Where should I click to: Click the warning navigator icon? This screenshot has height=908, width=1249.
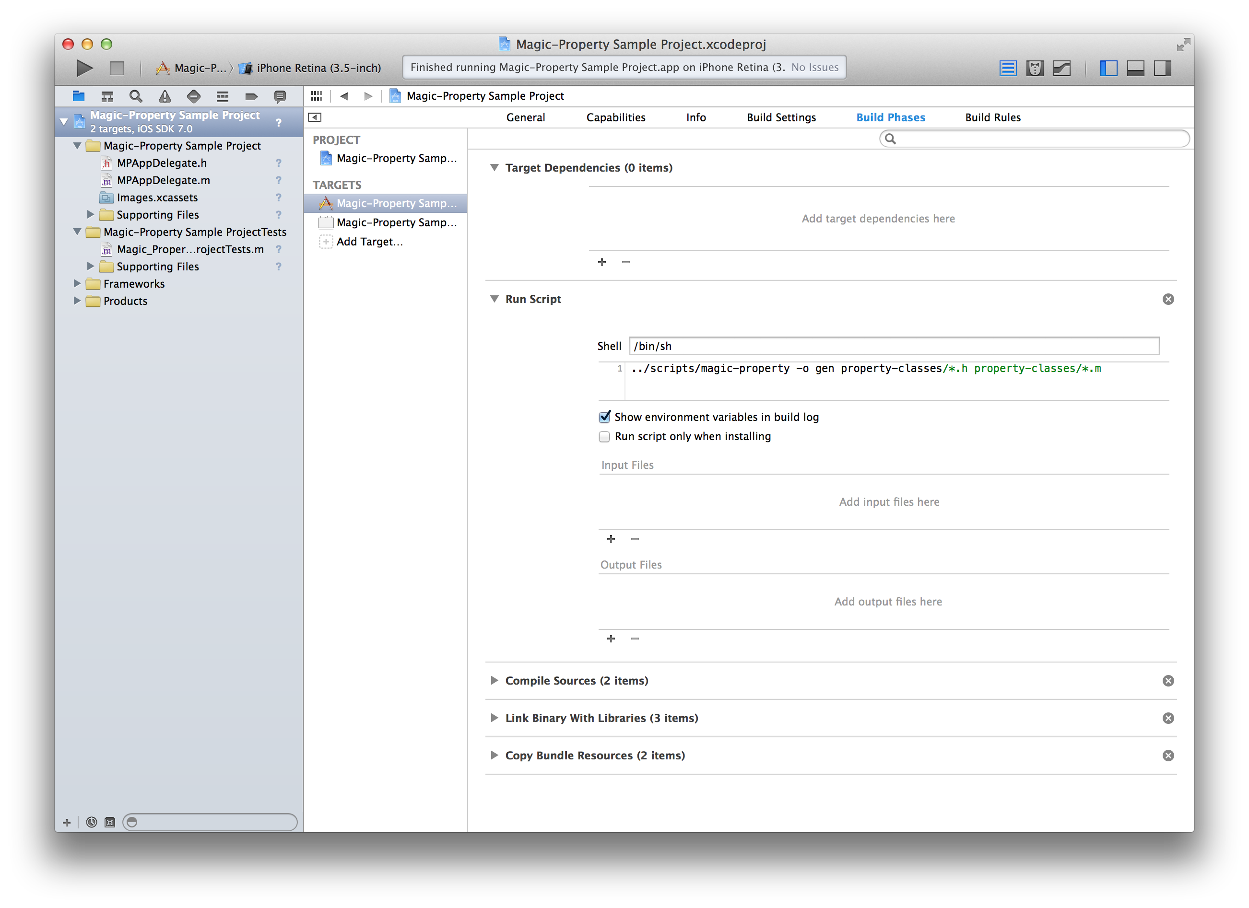tap(164, 96)
